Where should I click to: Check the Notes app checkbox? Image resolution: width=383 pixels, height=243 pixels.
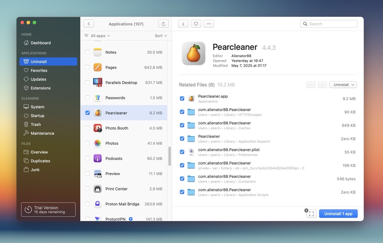[x=88, y=52]
